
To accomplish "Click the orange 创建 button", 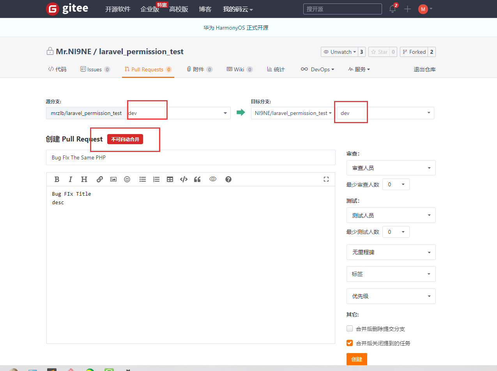I will (x=357, y=359).
